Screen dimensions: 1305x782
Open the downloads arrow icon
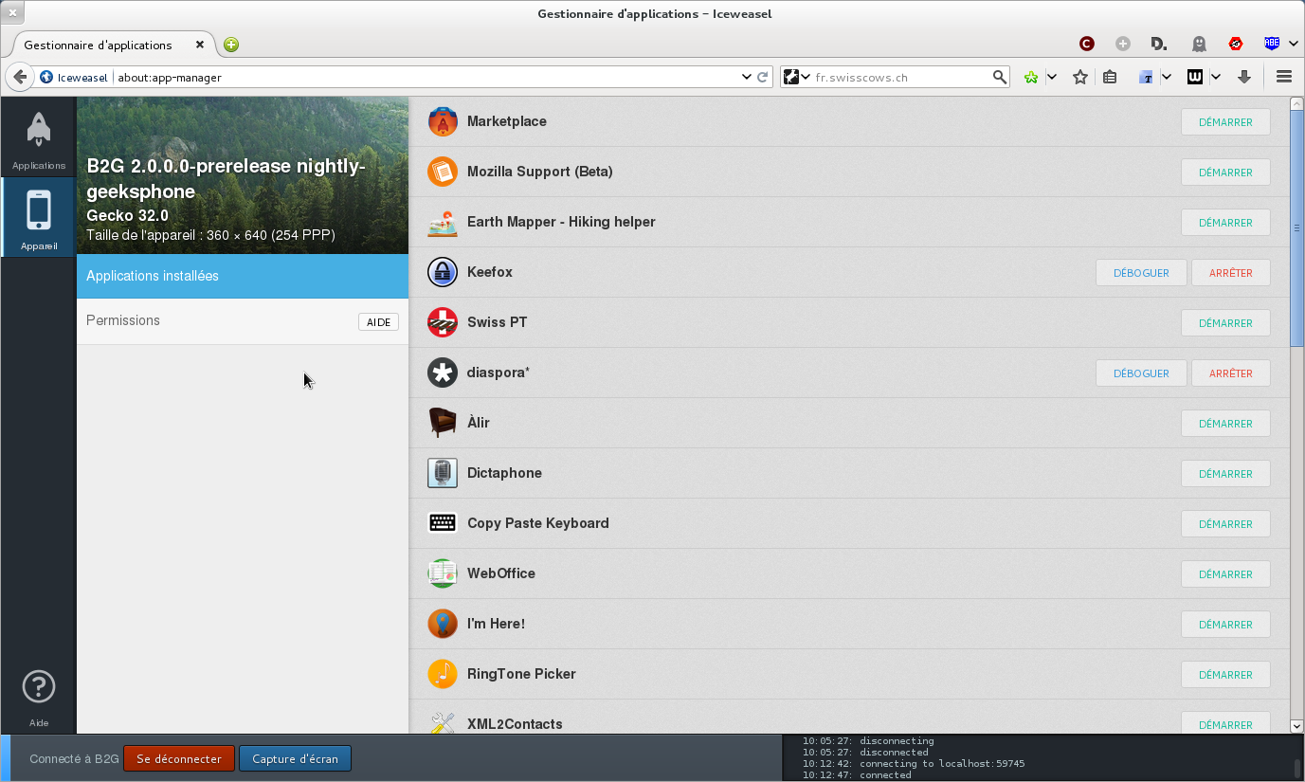click(1244, 77)
